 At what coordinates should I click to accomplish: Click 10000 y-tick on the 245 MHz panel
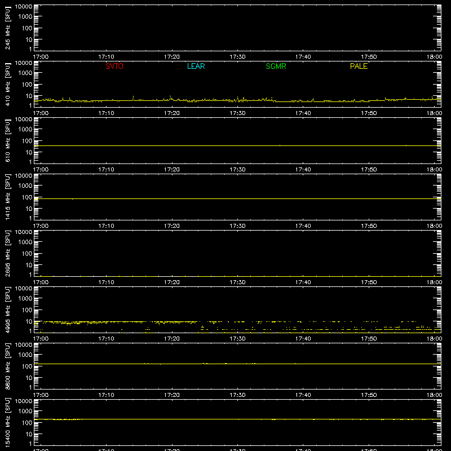click(x=24, y=7)
